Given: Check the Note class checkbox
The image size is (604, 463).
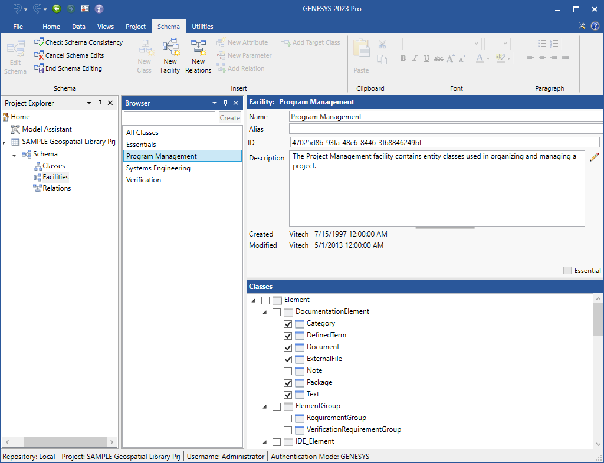Looking at the screenshot, I should (x=288, y=371).
